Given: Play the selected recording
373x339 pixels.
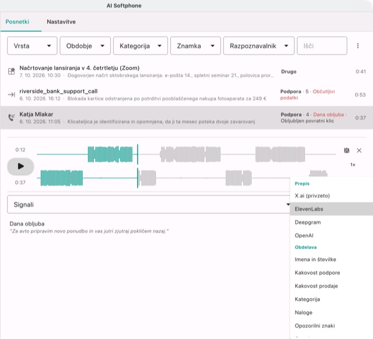Looking at the screenshot, I should coord(20,166).
